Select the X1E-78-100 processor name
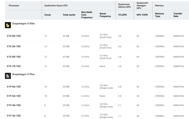The image size is (189, 119). (14, 66)
